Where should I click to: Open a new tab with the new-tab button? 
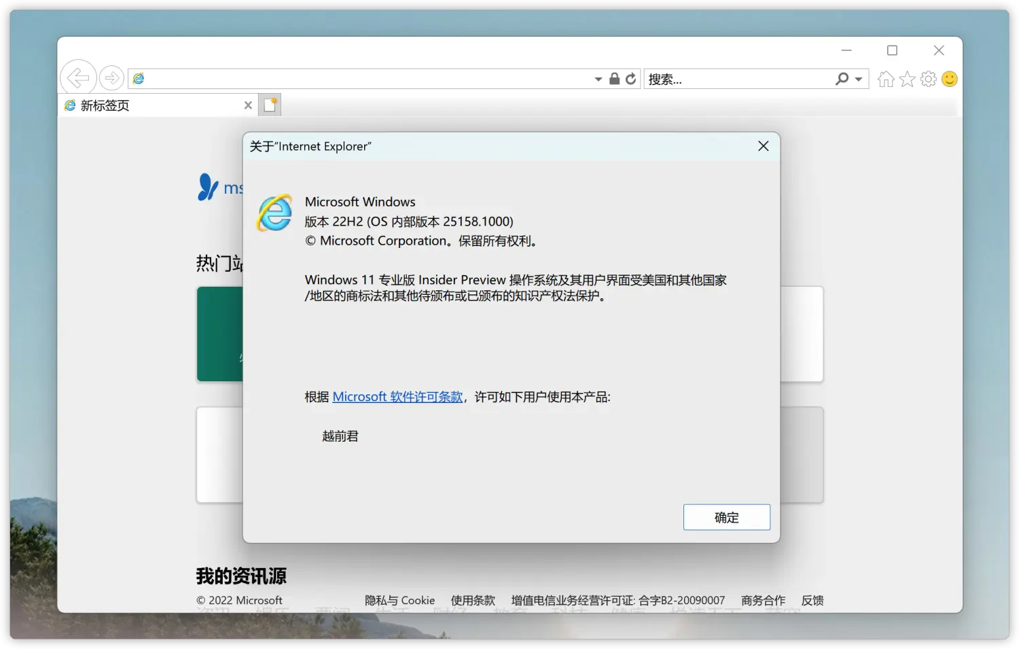(x=270, y=105)
